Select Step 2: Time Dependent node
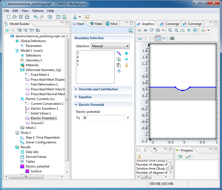 coord(40,137)
